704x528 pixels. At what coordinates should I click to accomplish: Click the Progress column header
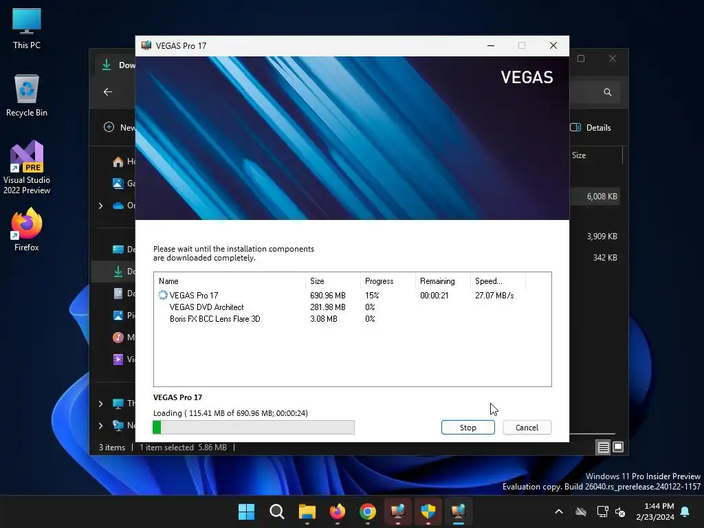388,281
